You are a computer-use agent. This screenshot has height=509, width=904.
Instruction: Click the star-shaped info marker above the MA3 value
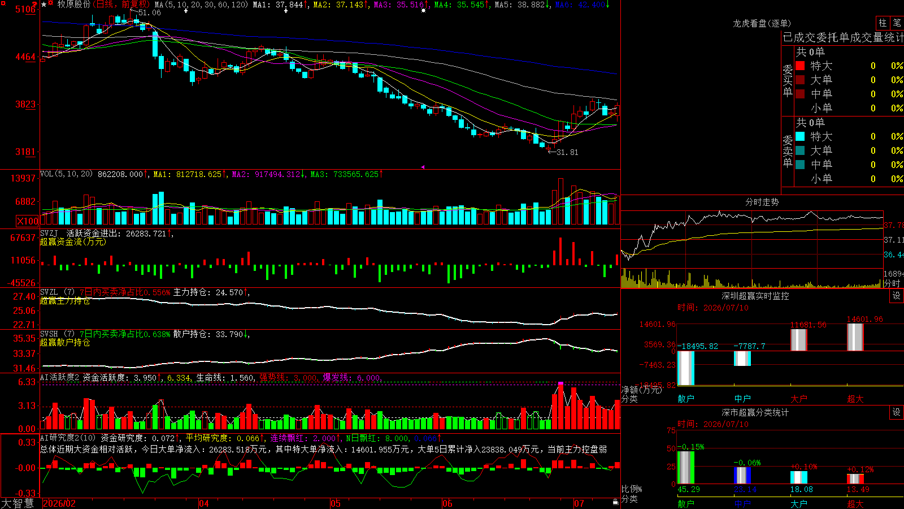[424, 11]
